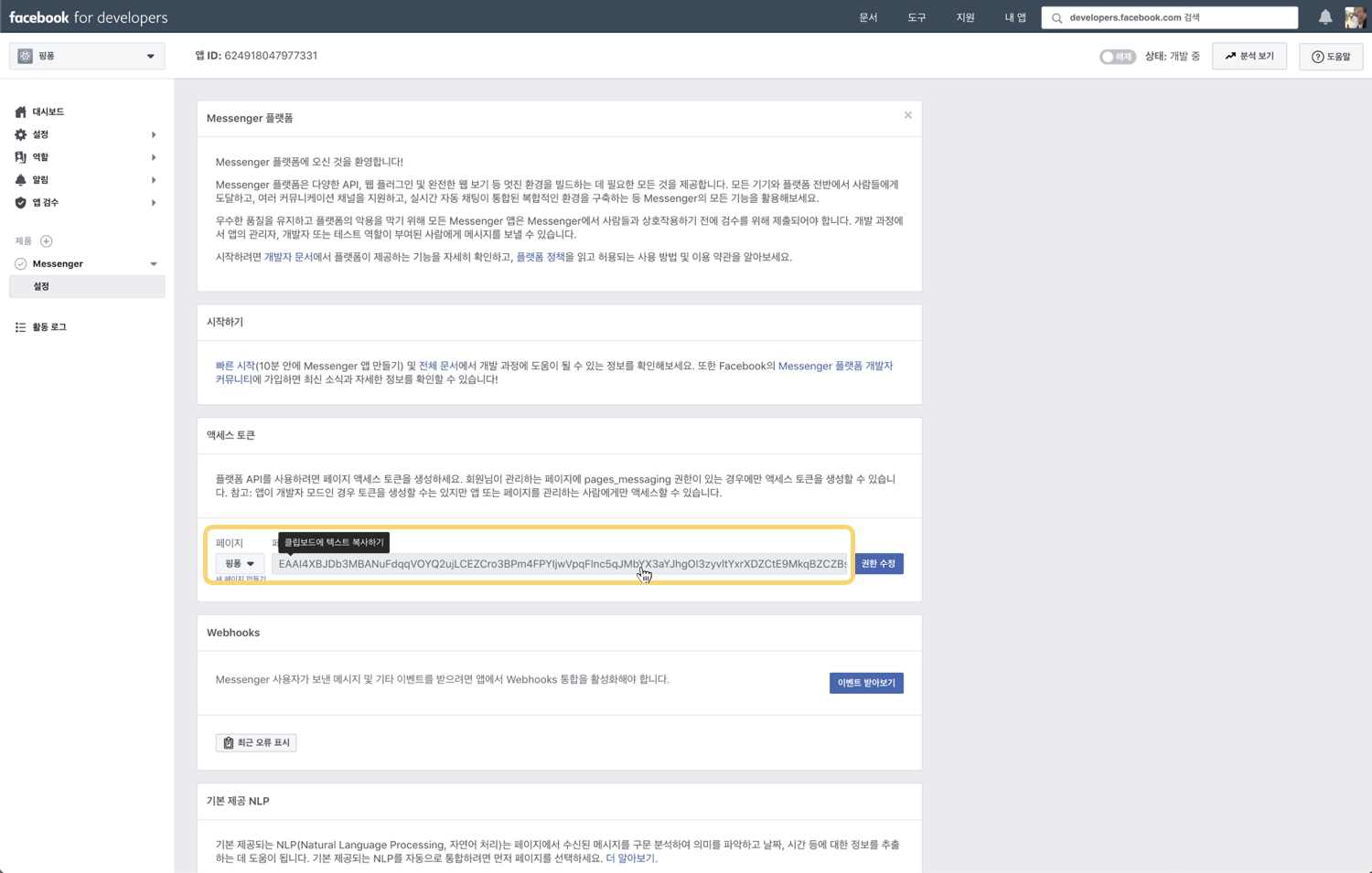Click the 액세스 토큰 section heading
This screenshot has width=1372, height=873.
click(x=230, y=435)
